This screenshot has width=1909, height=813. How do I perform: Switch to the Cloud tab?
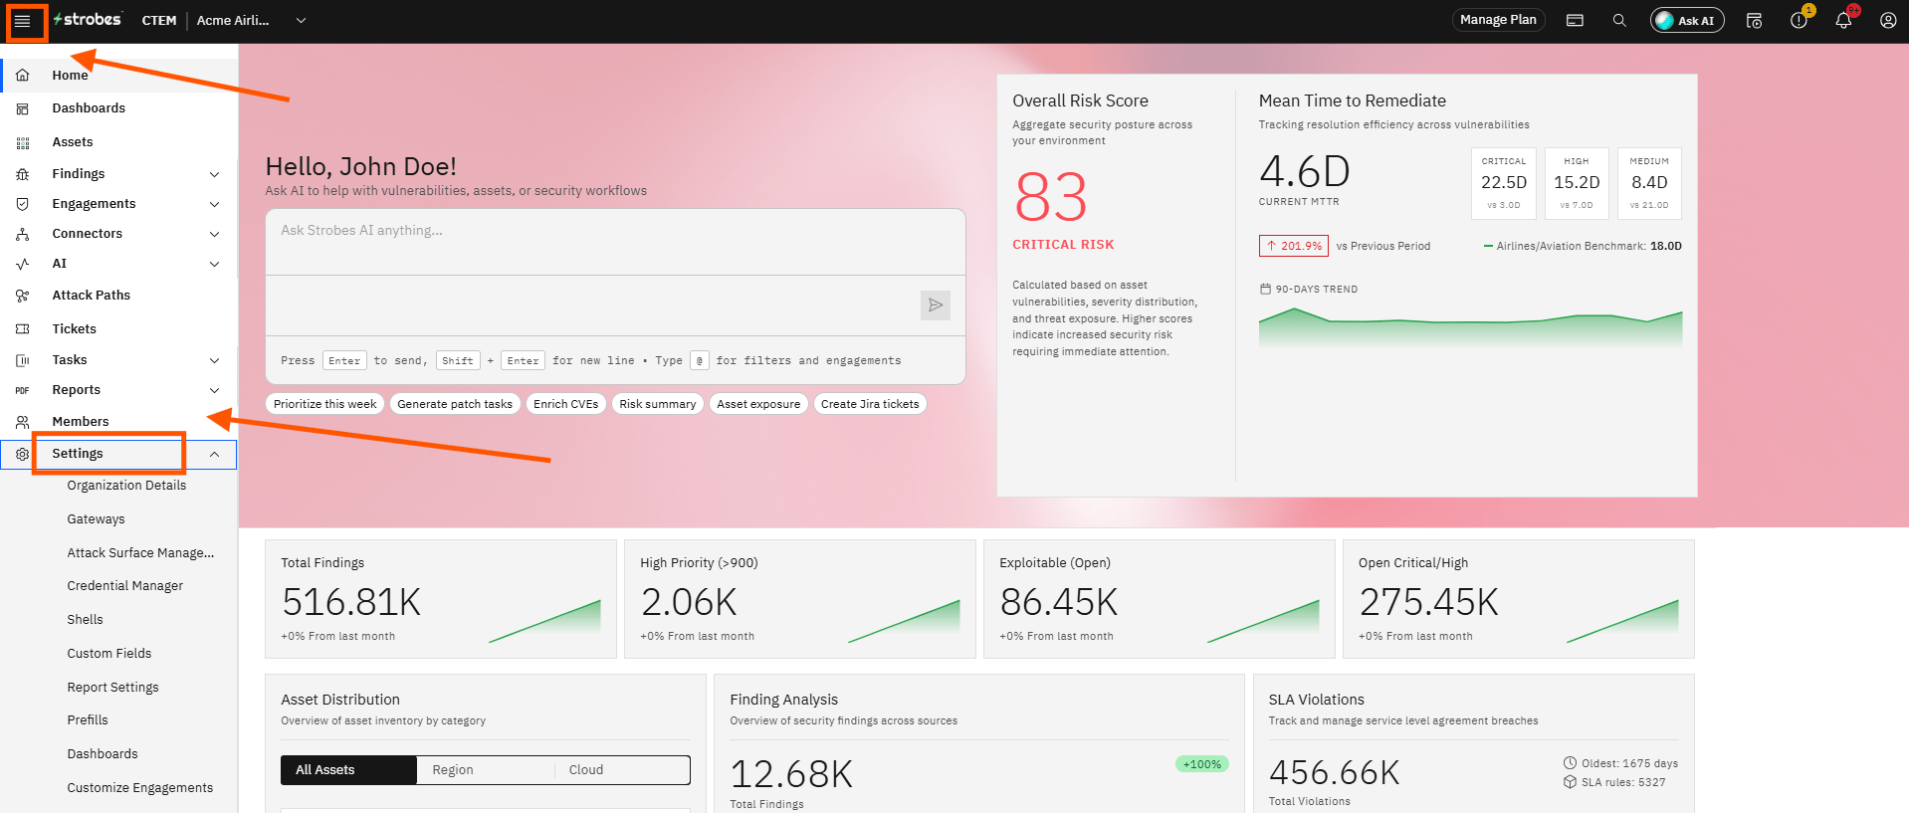pos(621,770)
